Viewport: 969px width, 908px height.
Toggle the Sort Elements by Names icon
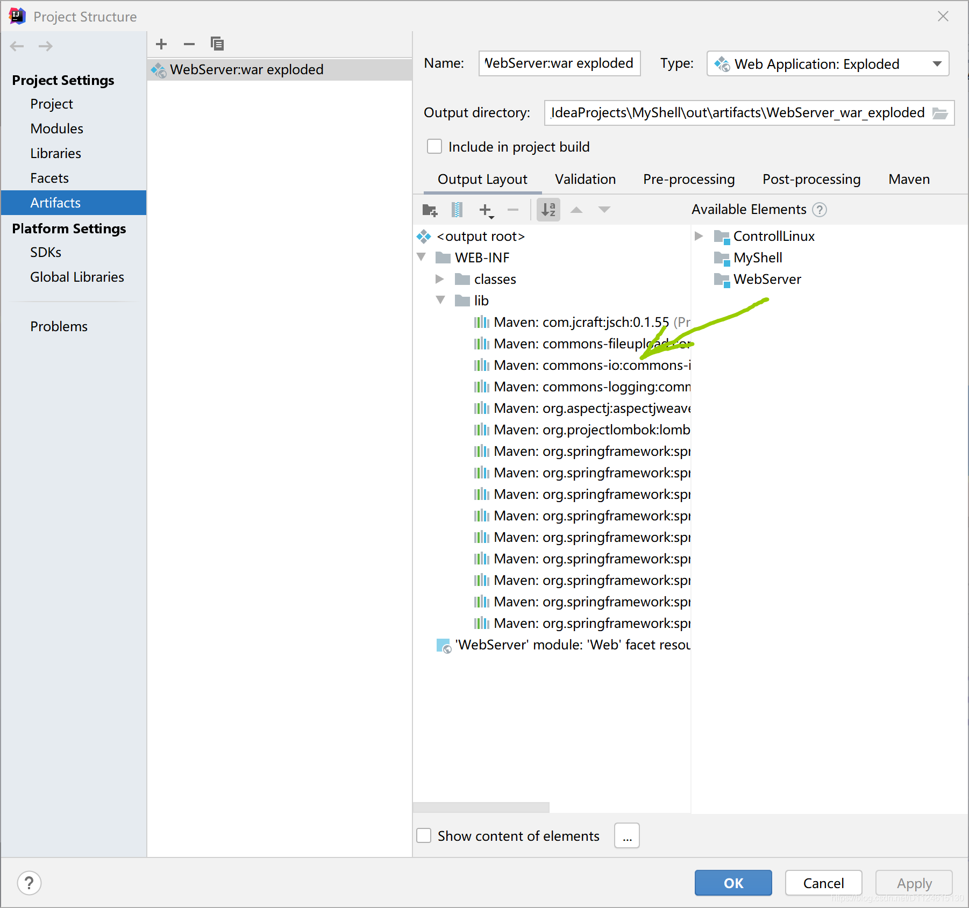click(x=548, y=210)
